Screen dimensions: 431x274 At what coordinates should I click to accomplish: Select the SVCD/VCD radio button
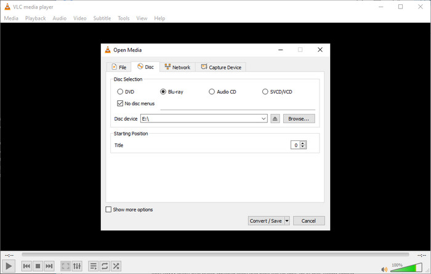[265, 92]
